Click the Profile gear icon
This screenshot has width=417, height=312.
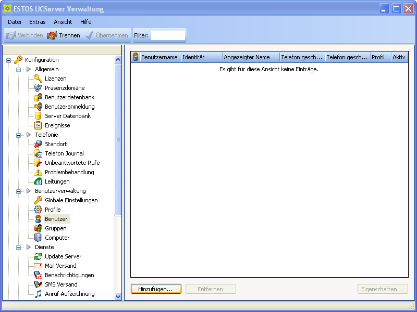38,210
